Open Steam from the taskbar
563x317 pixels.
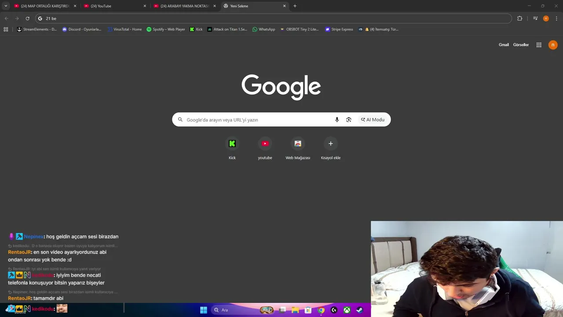[360, 310]
